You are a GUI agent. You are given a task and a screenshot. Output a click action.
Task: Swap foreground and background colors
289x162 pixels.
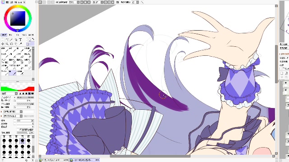[x=33, y=39]
